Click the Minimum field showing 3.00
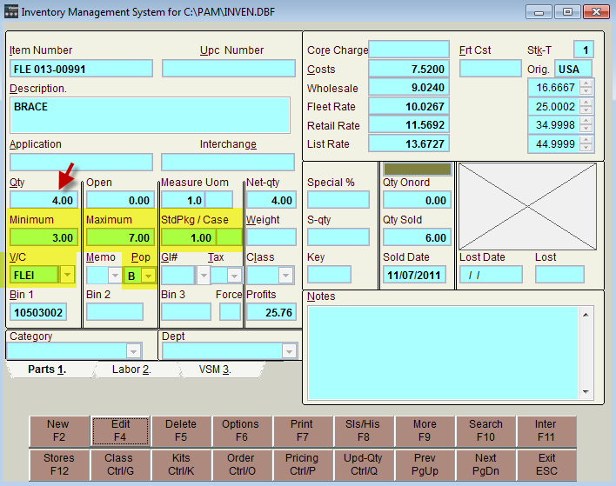This screenshot has width=616, height=486. (44, 237)
